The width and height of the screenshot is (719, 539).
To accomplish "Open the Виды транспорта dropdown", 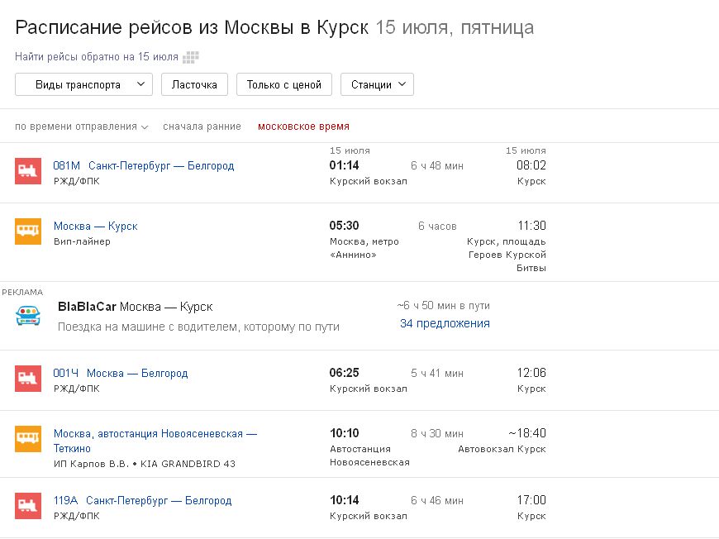I will click(84, 84).
